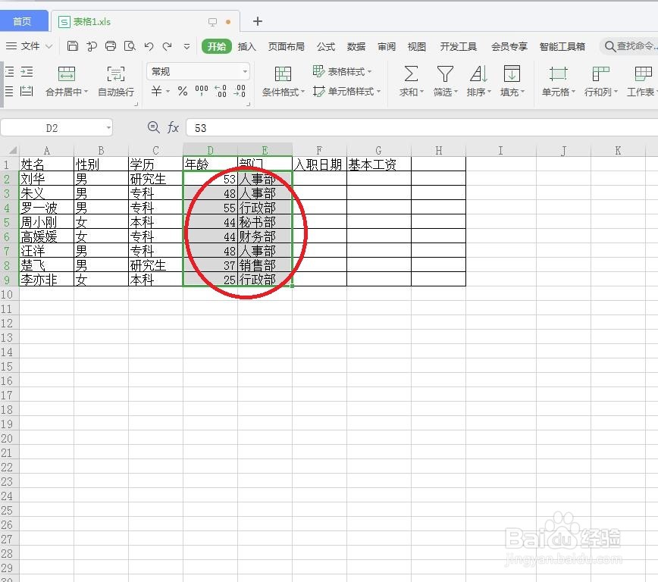Switch to Review (审阅) tab
The width and height of the screenshot is (658, 582).
coord(386,46)
